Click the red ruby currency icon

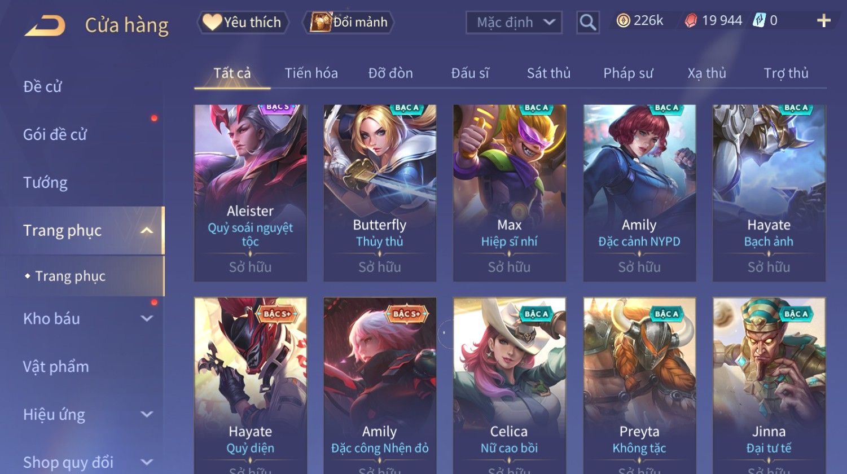click(691, 21)
